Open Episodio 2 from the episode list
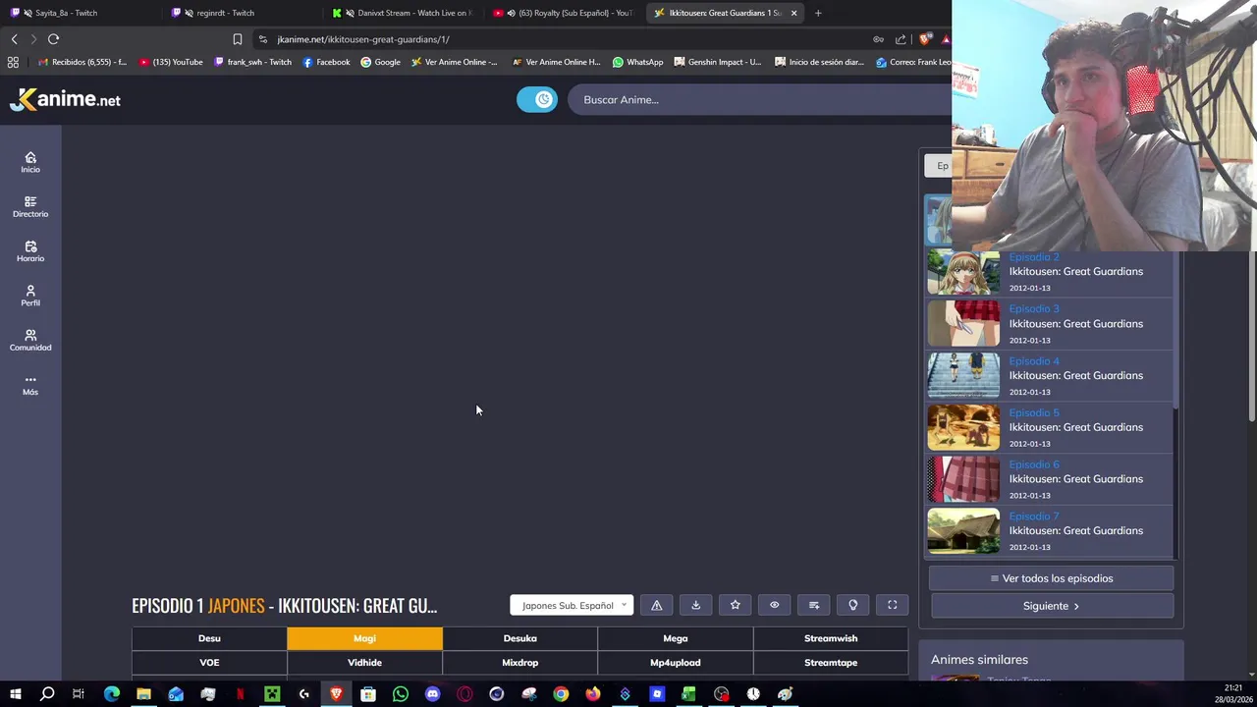1257x707 pixels. click(x=1050, y=272)
